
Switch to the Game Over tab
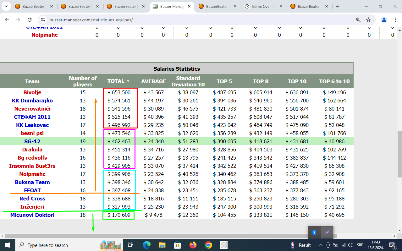[264, 6]
